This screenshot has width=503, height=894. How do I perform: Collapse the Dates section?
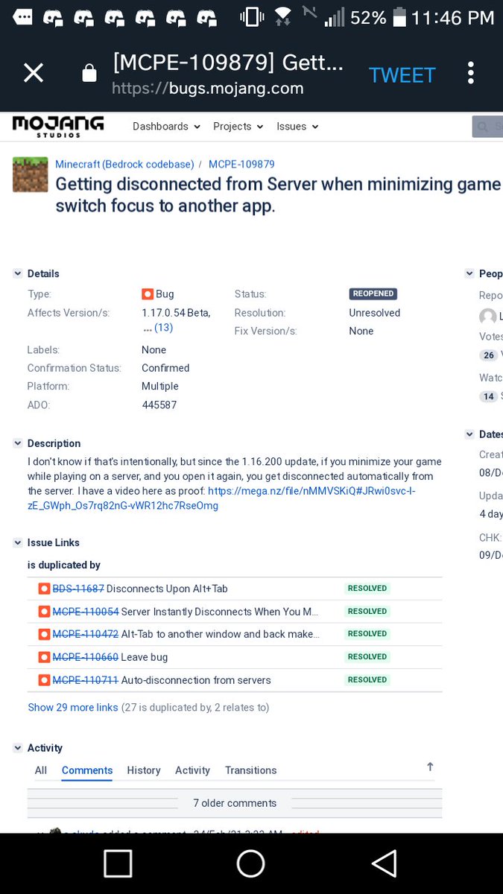tap(469, 434)
